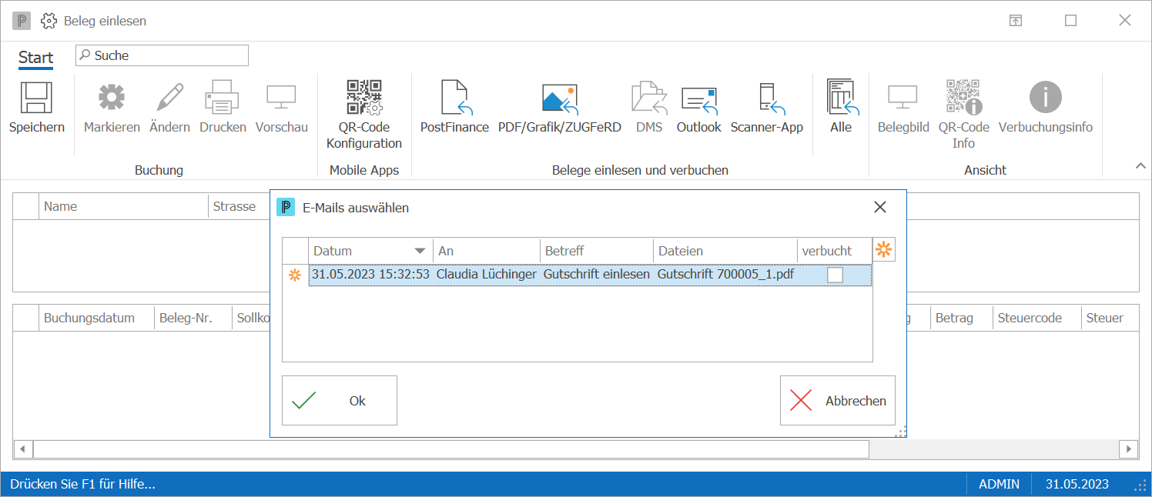The width and height of the screenshot is (1152, 497).
Task: Sort by the An column header
Action: 486,251
